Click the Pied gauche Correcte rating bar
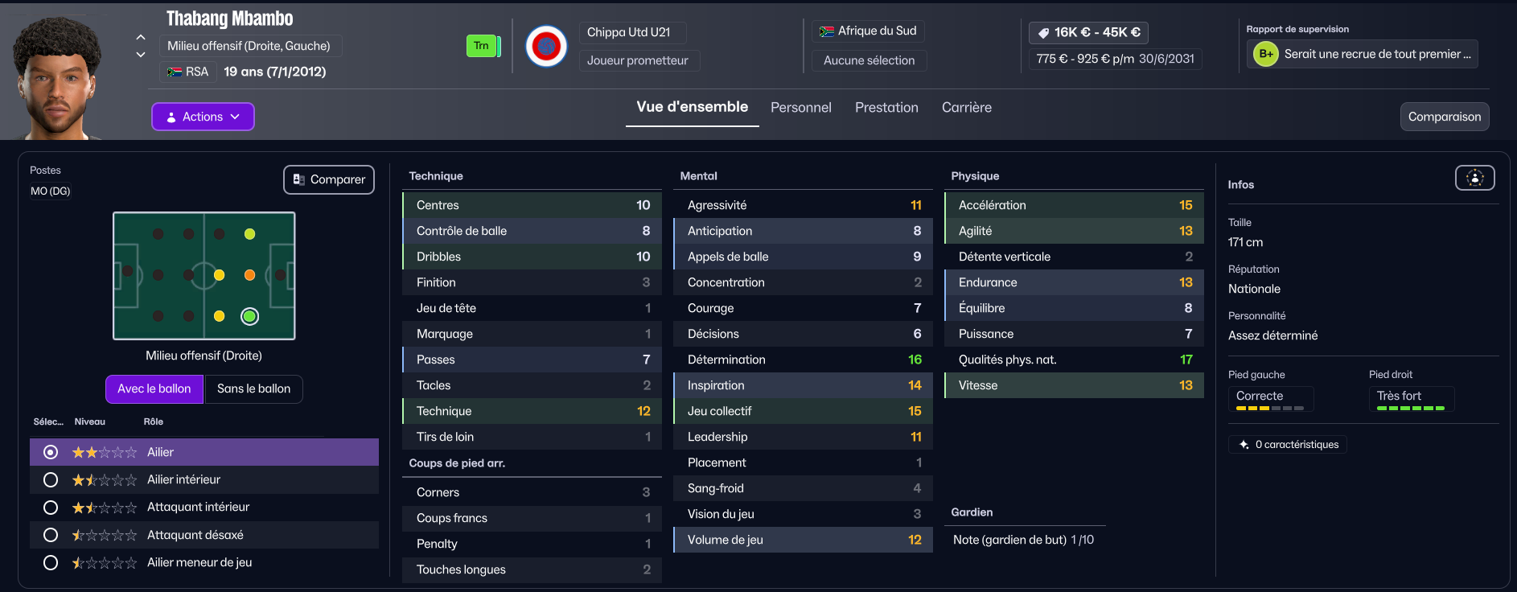 click(x=1270, y=408)
